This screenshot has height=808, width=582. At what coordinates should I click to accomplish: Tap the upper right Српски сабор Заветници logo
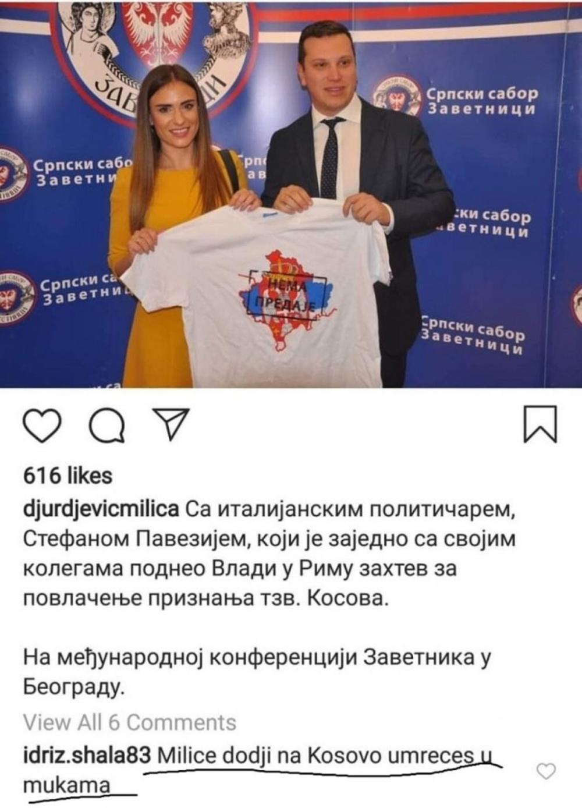tap(455, 98)
